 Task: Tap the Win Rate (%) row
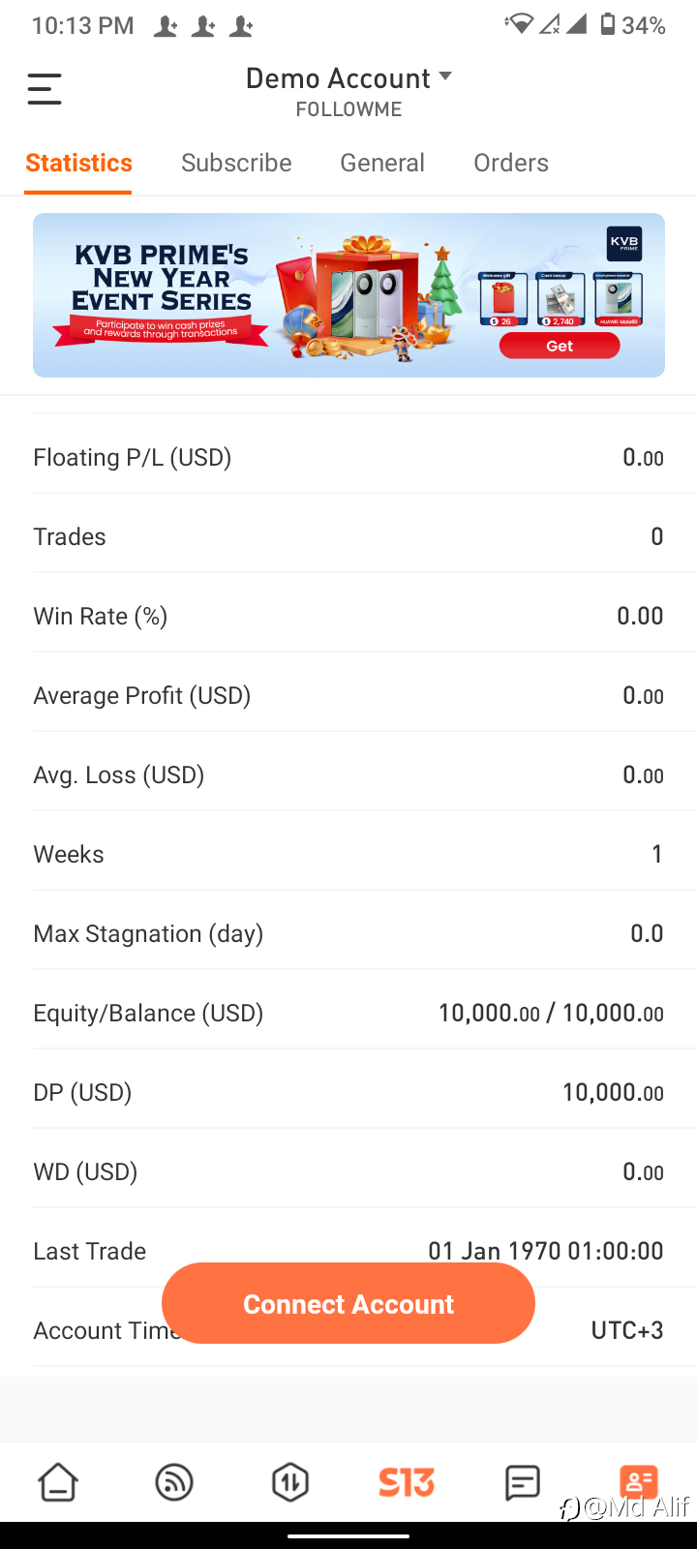(348, 616)
